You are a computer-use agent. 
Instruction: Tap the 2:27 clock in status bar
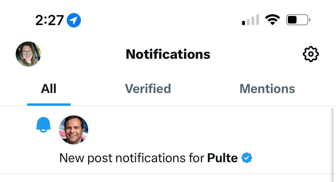(x=50, y=20)
